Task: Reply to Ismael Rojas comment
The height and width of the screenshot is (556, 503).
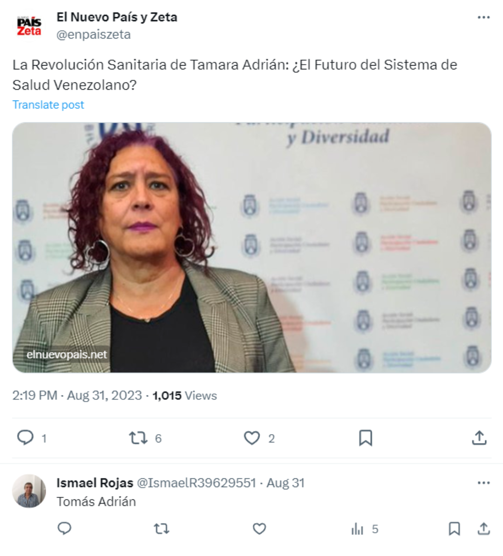Action: 64,529
